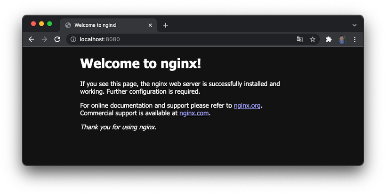Go back to the previous page
Image resolution: width=386 pixels, height=195 pixels.
32,39
